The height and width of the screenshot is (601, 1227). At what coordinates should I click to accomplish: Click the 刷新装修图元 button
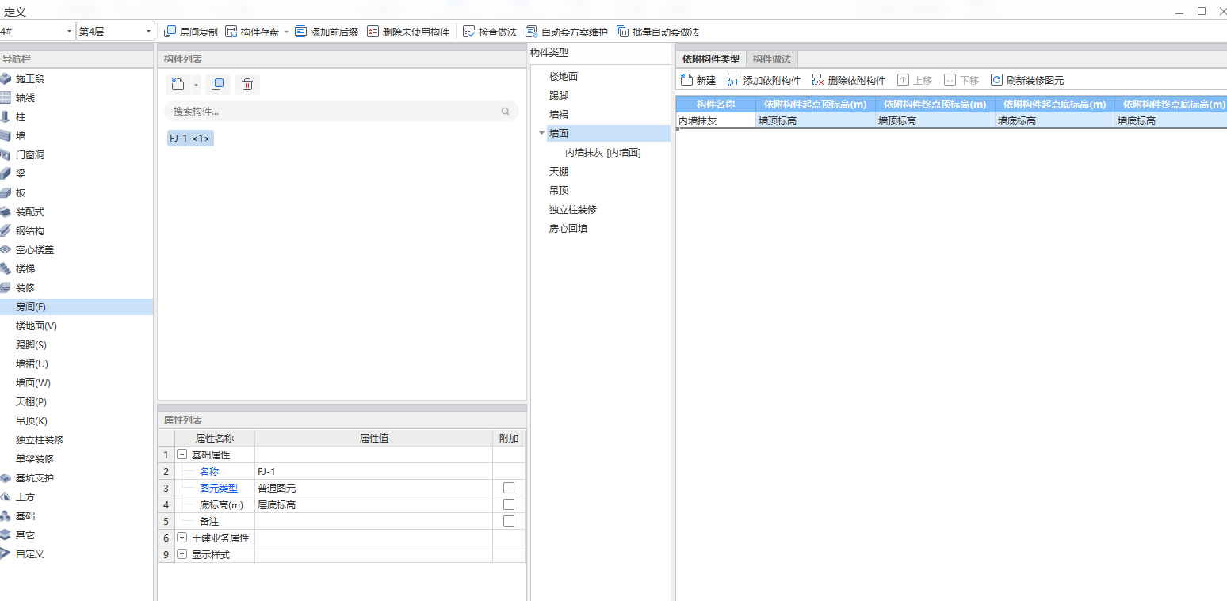(x=1027, y=80)
